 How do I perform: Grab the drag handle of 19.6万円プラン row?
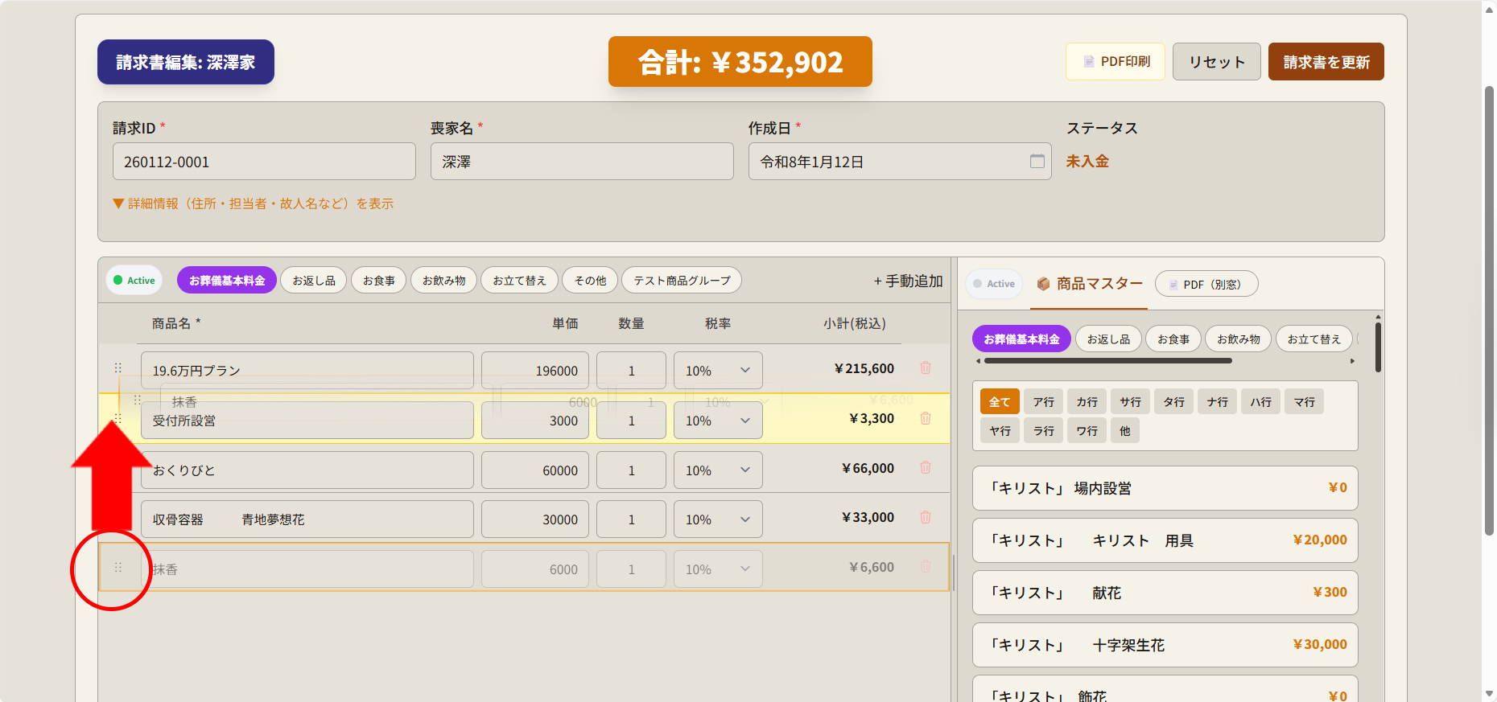click(x=118, y=368)
